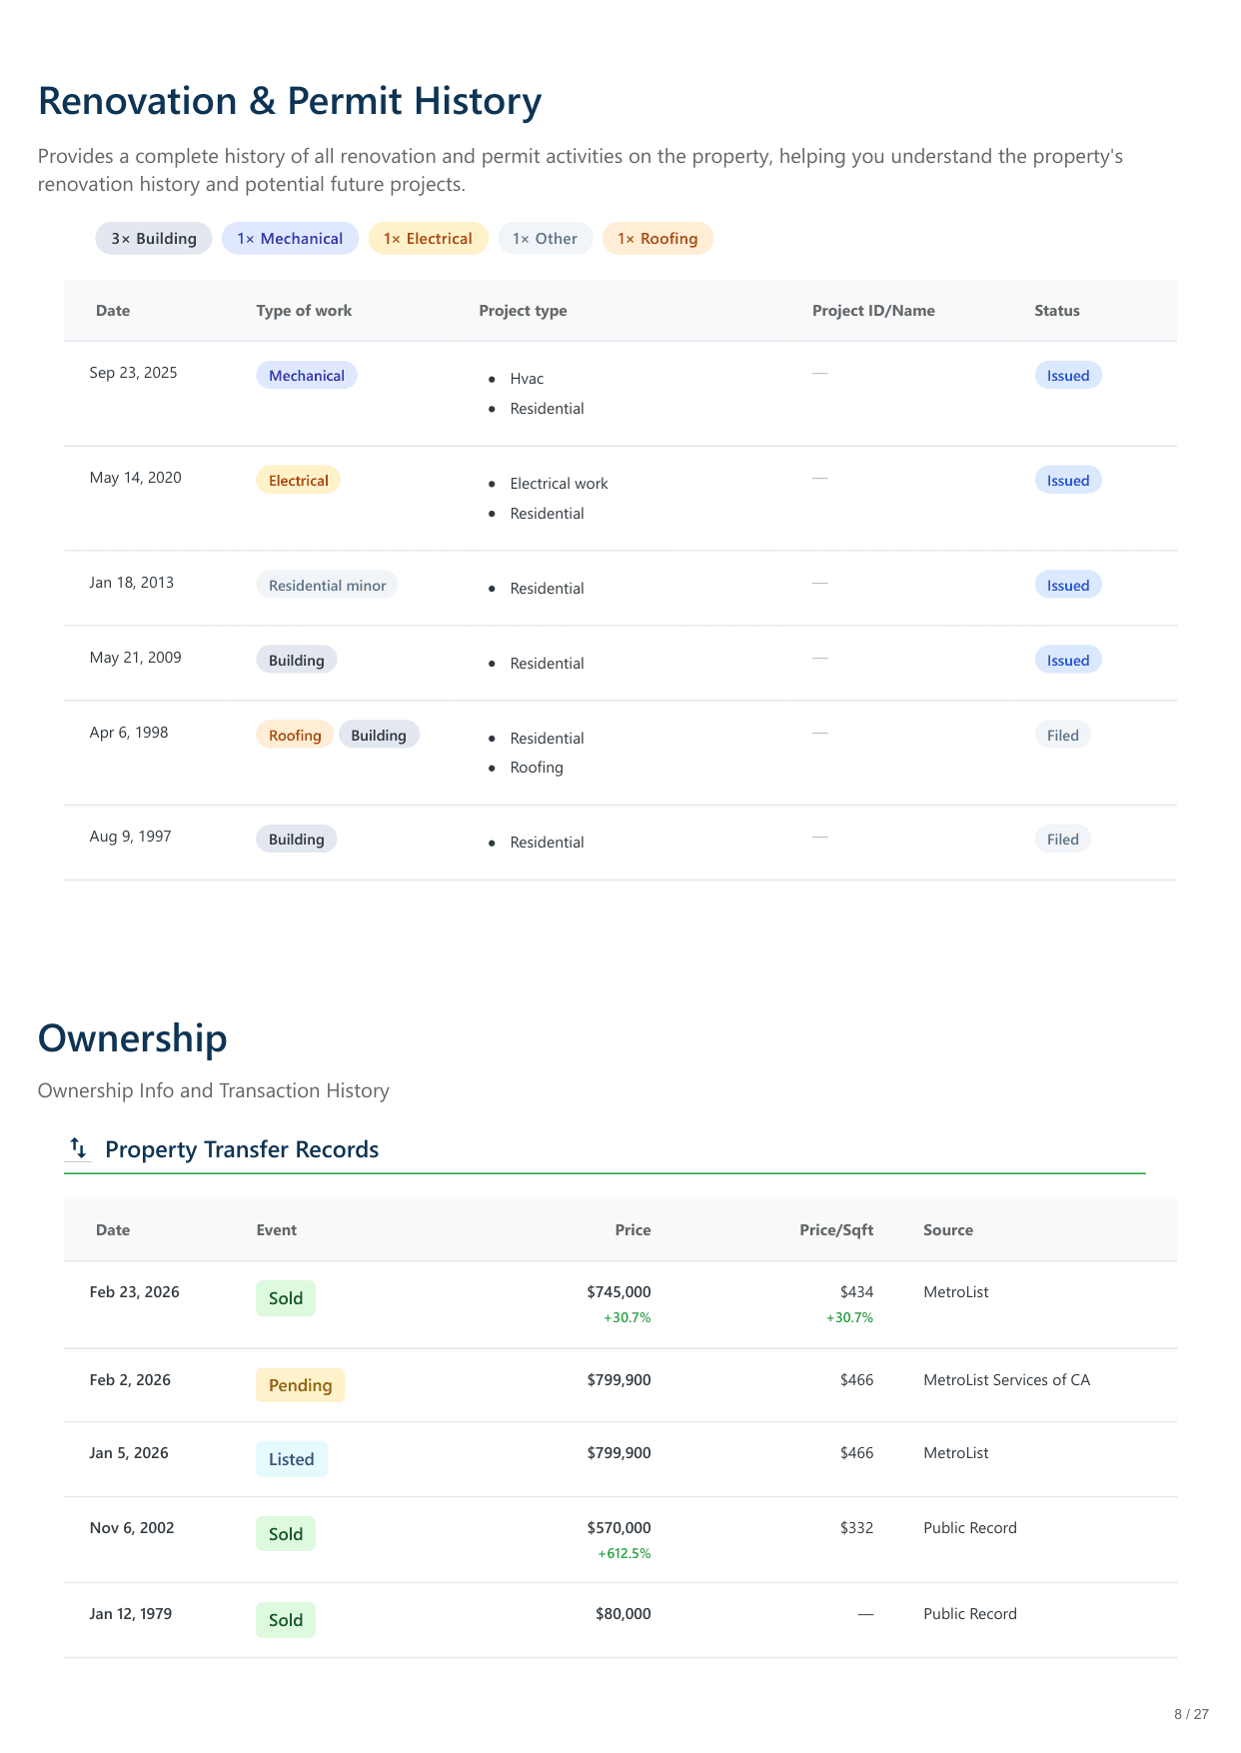Click the Roofing tag in Apr 6, 1998 row
Image resolution: width=1241 pixels, height=1753 pixels.
295,735
